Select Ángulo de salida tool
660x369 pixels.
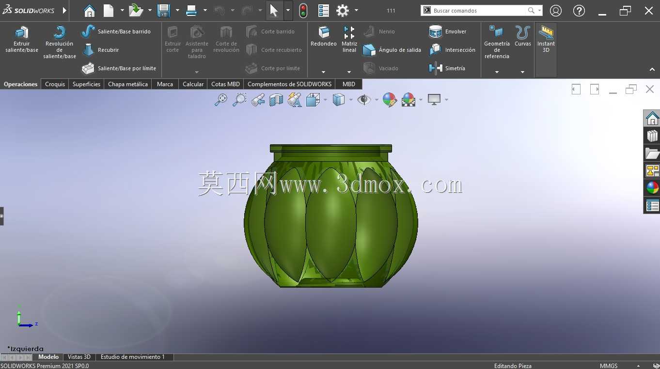tap(392, 50)
